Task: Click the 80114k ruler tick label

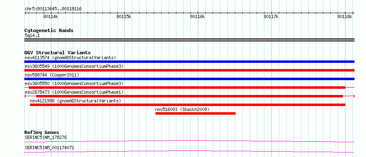Action: (51, 16)
